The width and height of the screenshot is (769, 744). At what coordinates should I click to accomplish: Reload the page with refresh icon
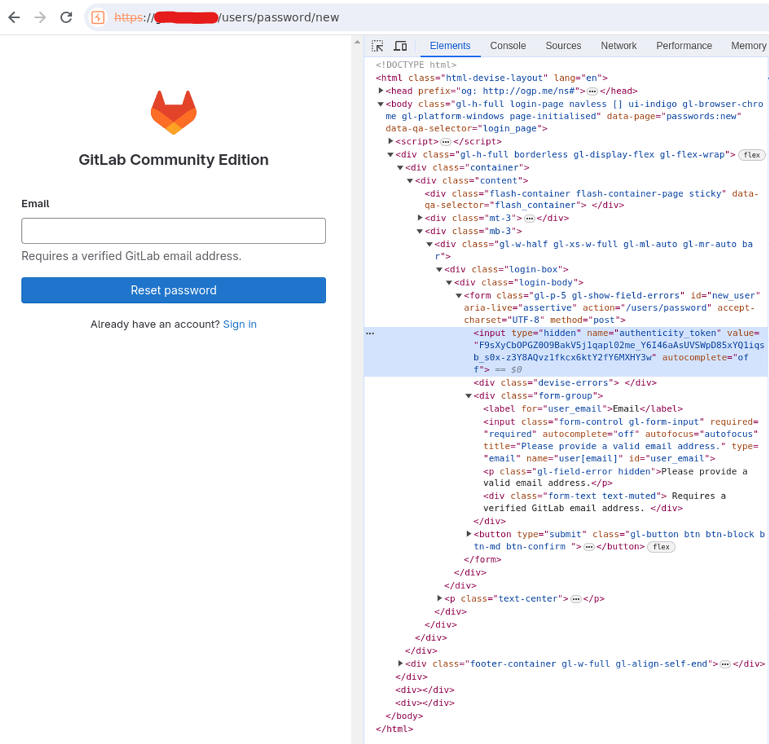click(x=66, y=17)
